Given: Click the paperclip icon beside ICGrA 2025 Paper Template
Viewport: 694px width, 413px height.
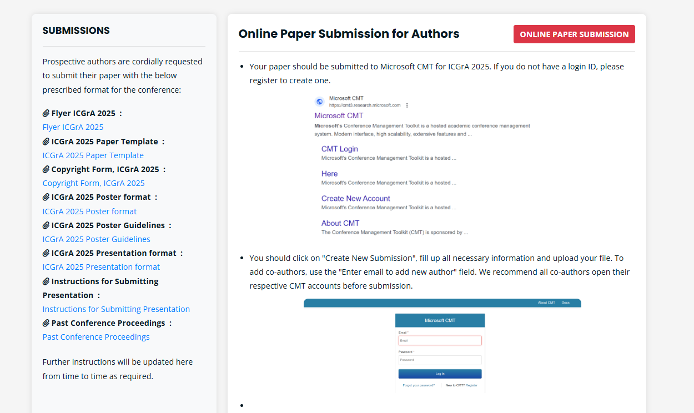Looking at the screenshot, I should coord(46,142).
